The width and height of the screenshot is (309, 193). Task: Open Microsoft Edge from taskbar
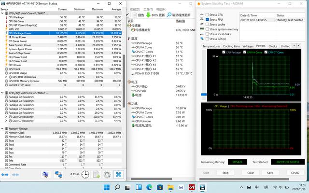click(x=149, y=187)
